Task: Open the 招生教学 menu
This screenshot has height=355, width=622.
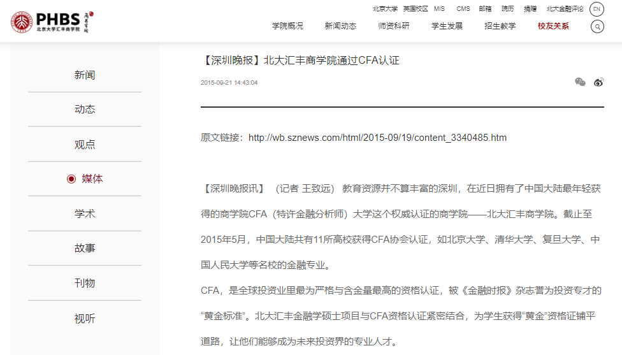Action: tap(500, 26)
